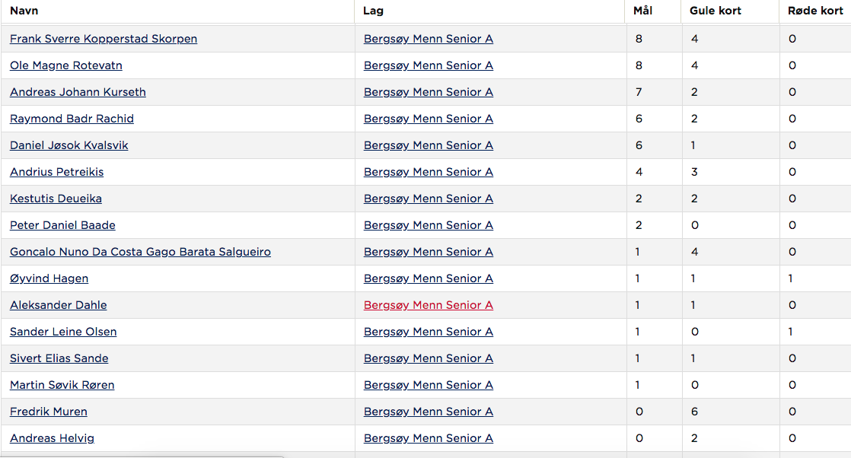The width and height of the screenshot is (851, 458).
Task: Open Peter Daniel Baade profile
Action: (62, 224)
